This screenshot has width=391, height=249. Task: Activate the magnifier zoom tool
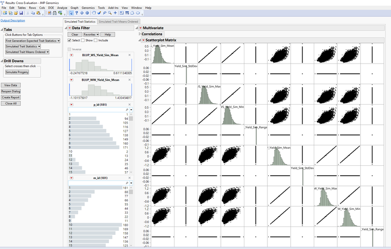(x=110, y=13)
